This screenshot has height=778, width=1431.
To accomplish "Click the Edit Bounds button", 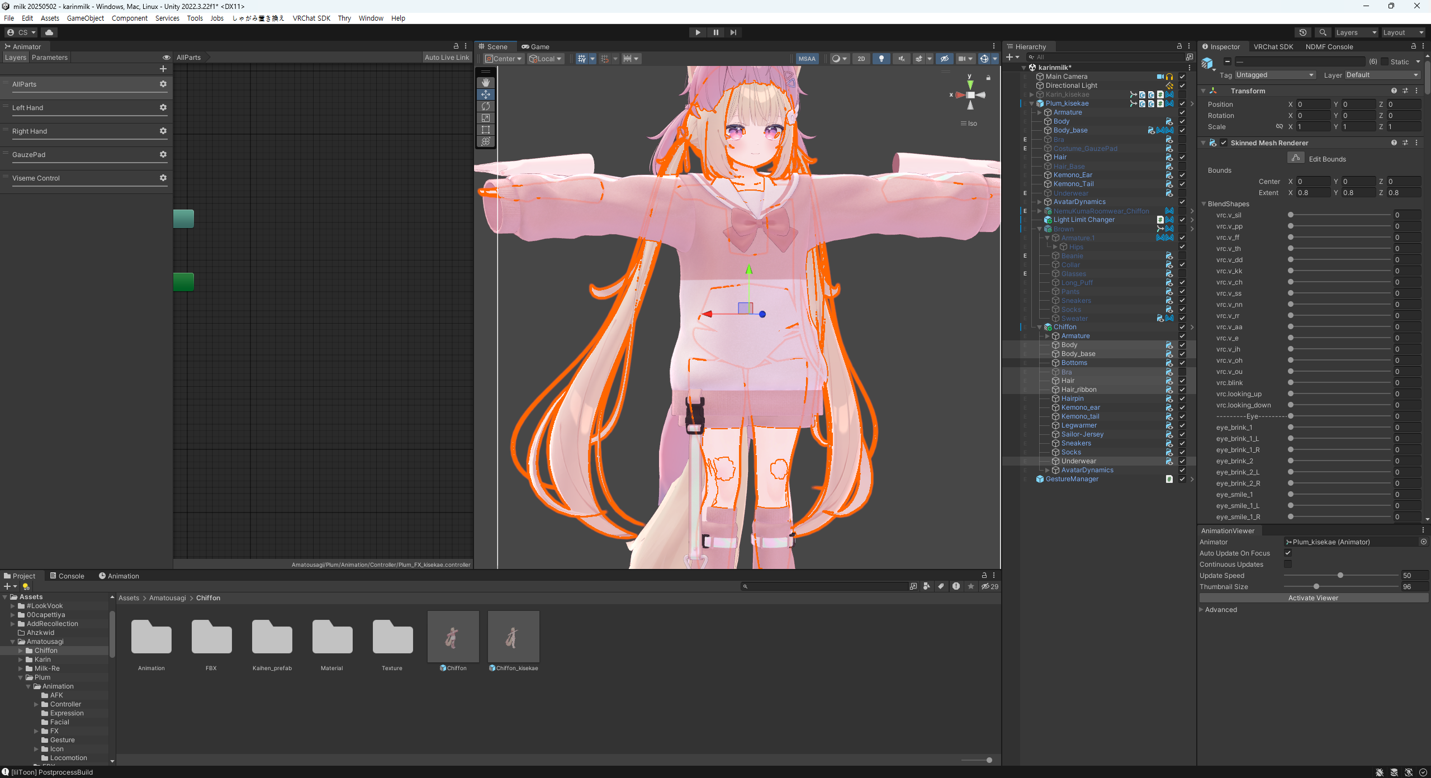I will point(1296,158).
